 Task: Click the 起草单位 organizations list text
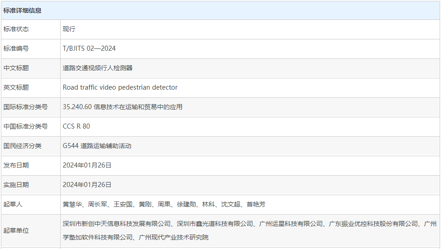coord(249,230)
